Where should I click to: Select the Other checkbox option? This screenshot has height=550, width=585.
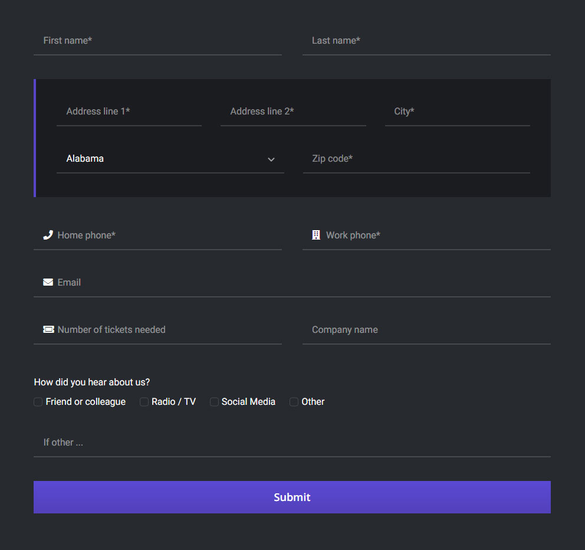(x=294, y=402)
